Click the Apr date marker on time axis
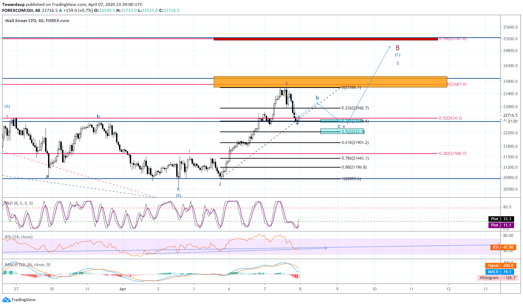The width and height of the screenshot is (523, 306). coord(123,289)
